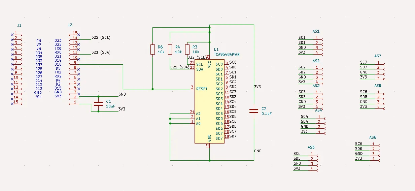Select the GND label below capacitor C2
The width and height of the screenshot is (415, 191).
pyautogui.click(x=258, y=151)
